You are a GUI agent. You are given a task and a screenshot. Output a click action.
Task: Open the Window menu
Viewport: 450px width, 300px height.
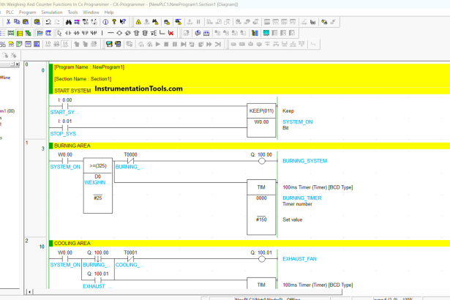point(91,12)
